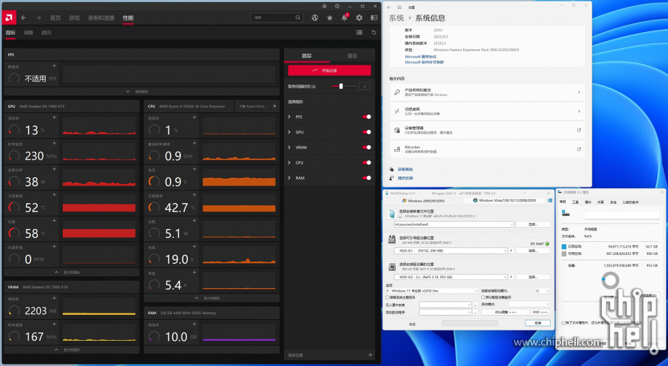Open the 录制和直播 tab
The width and height of the screenshot is (668, 366).
pyautogui.click(x=102, y=18)
